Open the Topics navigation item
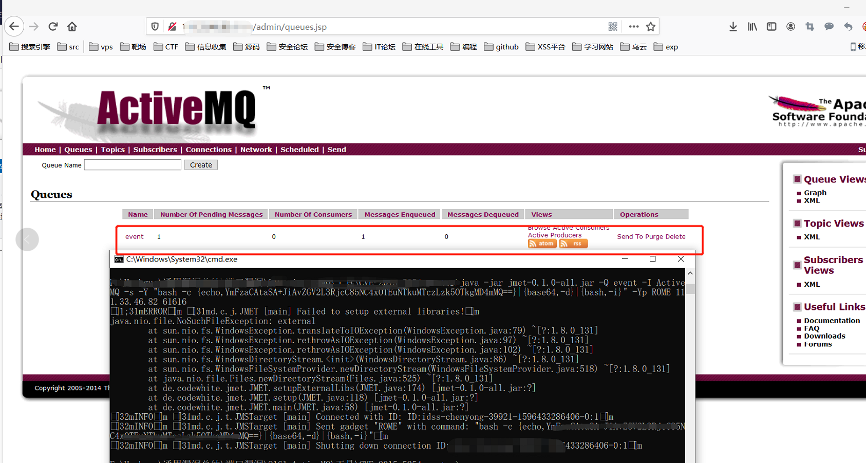The height and width of the screenshot is (463, 866). (x=113, y=150)
